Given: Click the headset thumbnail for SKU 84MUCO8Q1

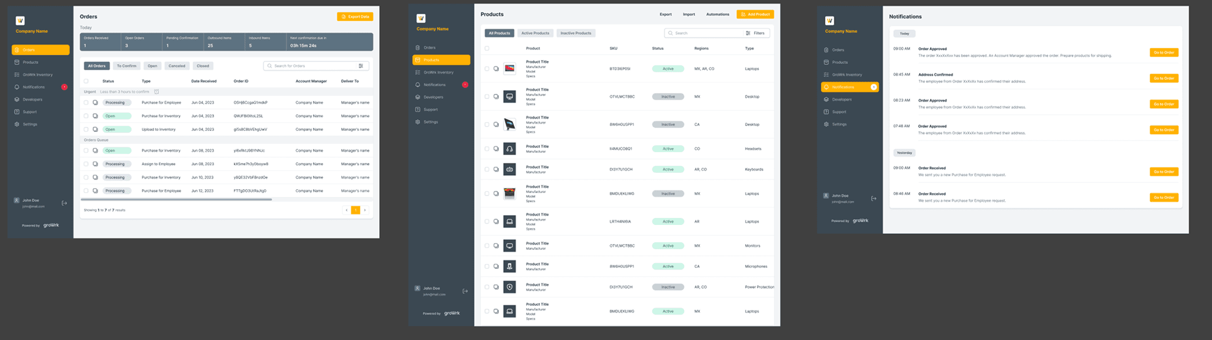Looking at the screenshot, I should tap(509, 149).
